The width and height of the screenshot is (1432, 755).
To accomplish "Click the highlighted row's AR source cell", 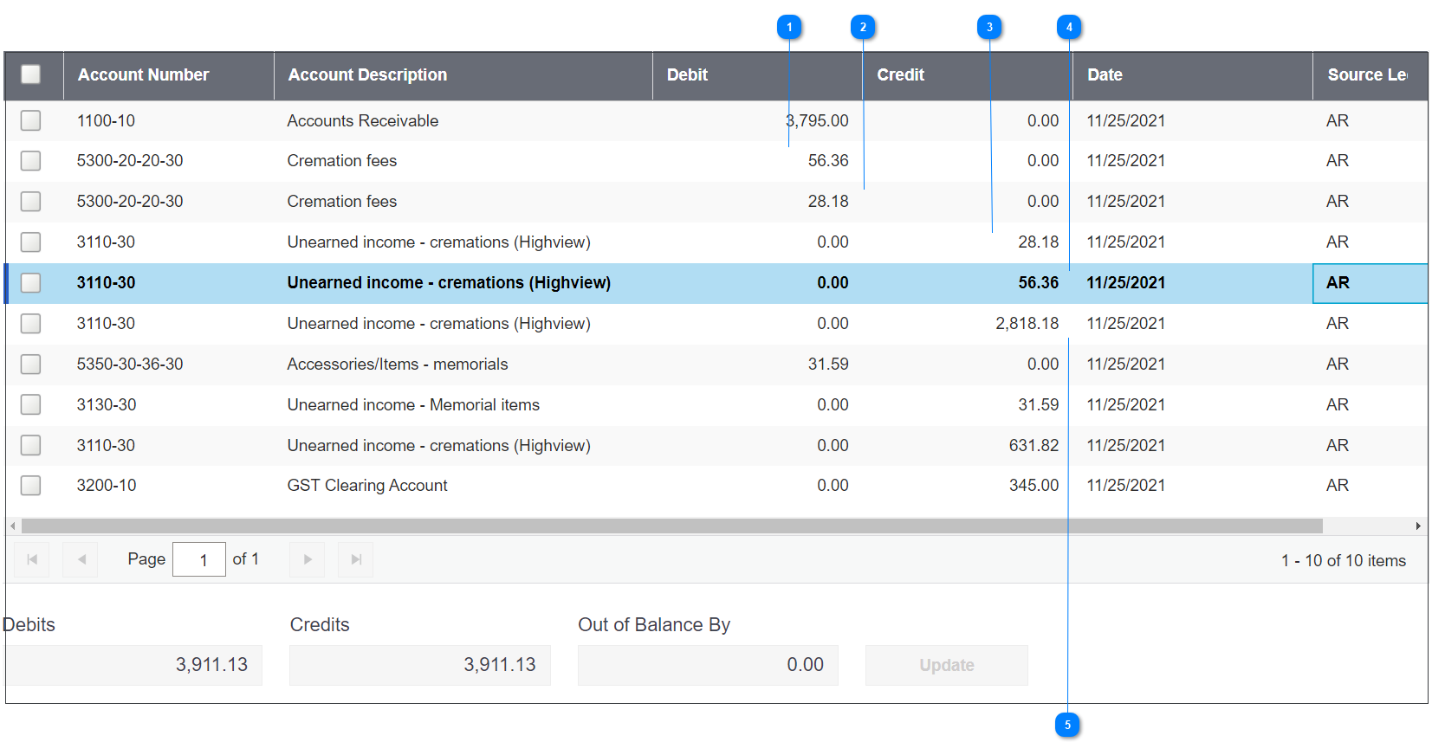I will coord(1370,283).
